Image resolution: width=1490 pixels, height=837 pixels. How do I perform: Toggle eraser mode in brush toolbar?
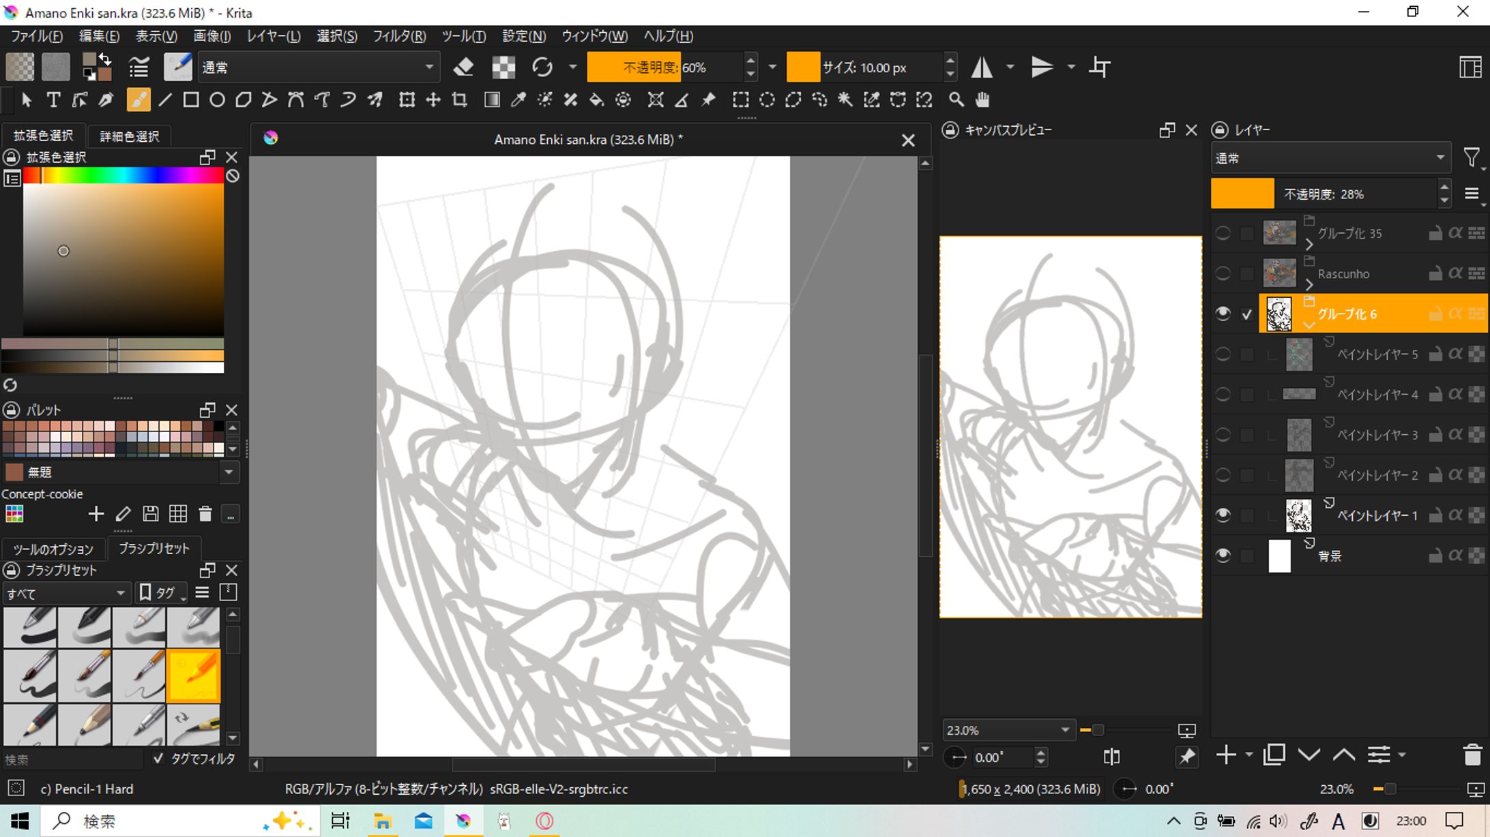[464, 67]
